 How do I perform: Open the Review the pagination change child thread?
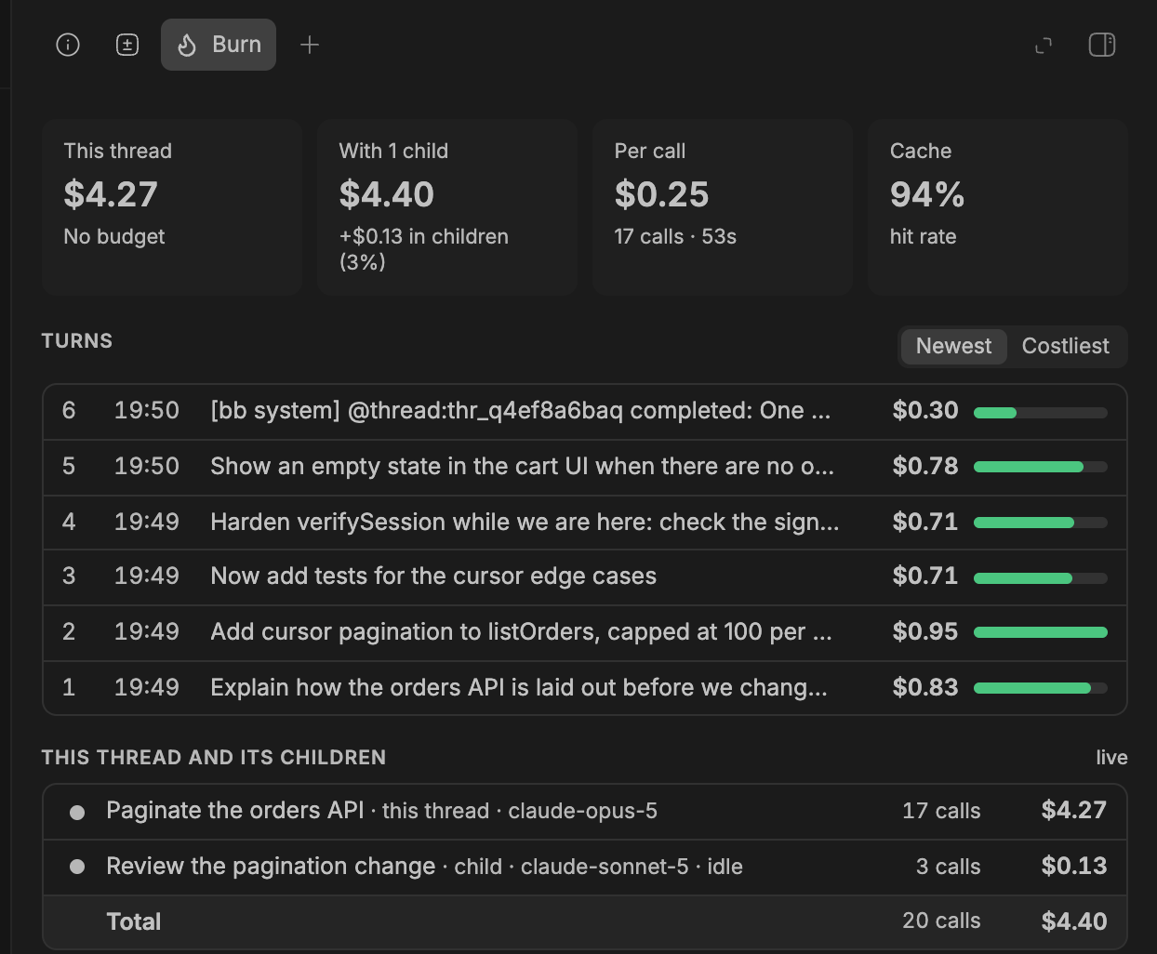click(x=585, y=868)
